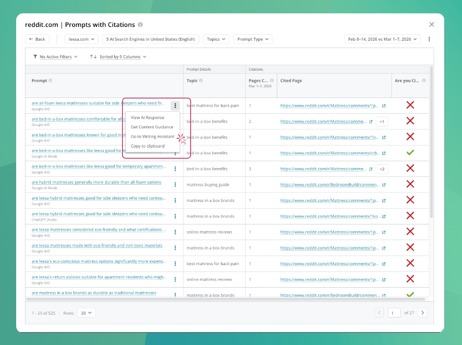Click the kebab menu beside the date range
Image resolution: width=462 pixels, height=345 pixels.
coord(429,39)
